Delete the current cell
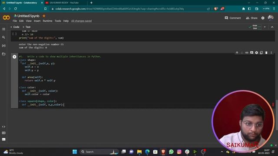This screenshot has height=156, width=278. pos(266,53)
